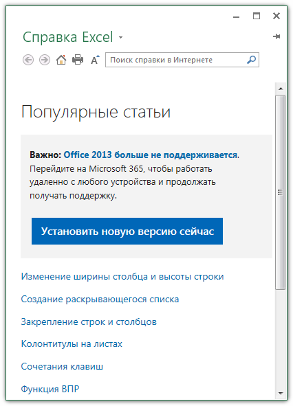Go back with the Back arrow icon

coord(28,60)
